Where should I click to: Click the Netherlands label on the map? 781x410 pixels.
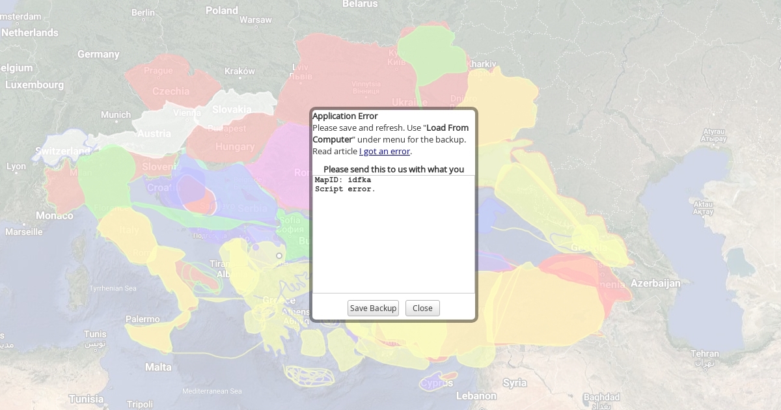click(x=30, y=33)
